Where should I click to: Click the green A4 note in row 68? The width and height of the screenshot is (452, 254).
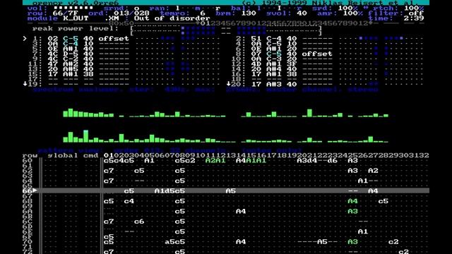[353, 201]
